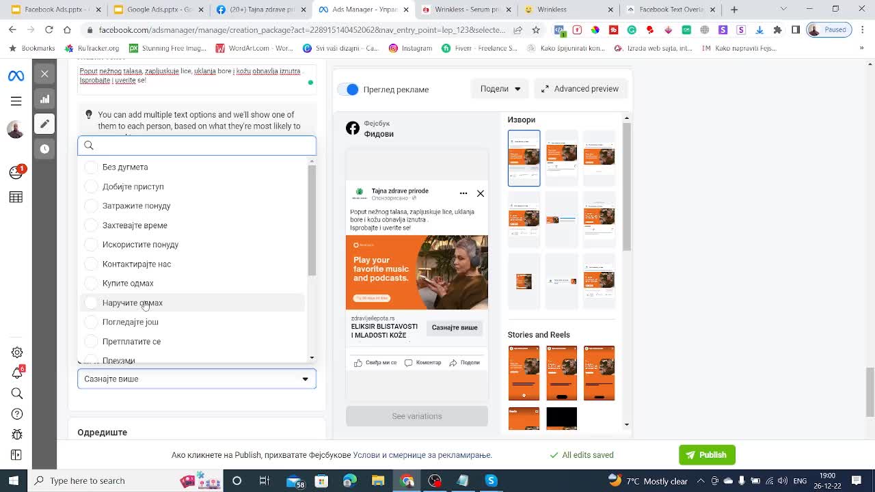Select the 'Без дугмета' radio option
875x492 pixels.
(91, 167)
